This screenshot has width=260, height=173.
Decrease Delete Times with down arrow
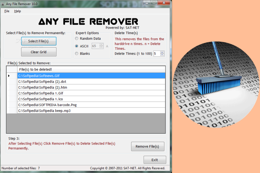(162, 55)
